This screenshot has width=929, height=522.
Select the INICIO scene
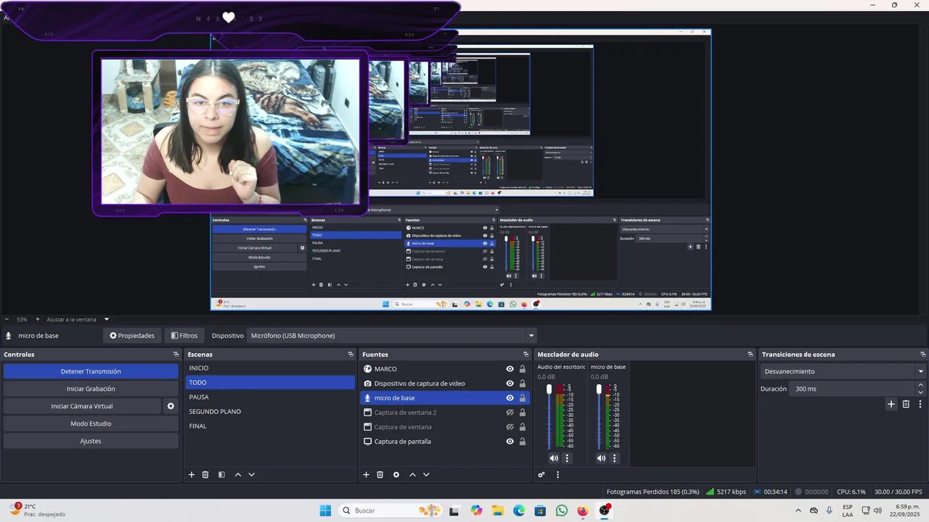[269, 368]
